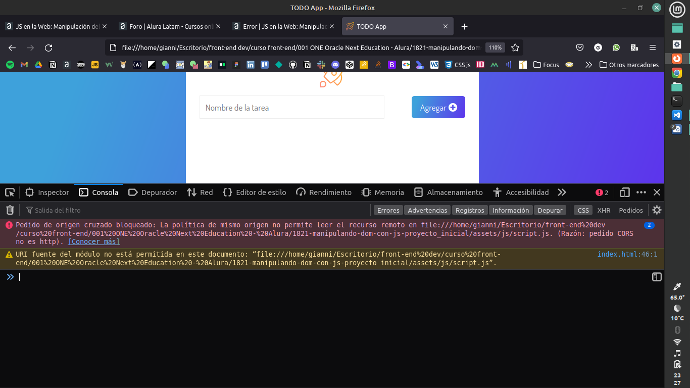Click the Agregar button
Image resolution: width=690 pixels, height=388 pixels.
438,107
